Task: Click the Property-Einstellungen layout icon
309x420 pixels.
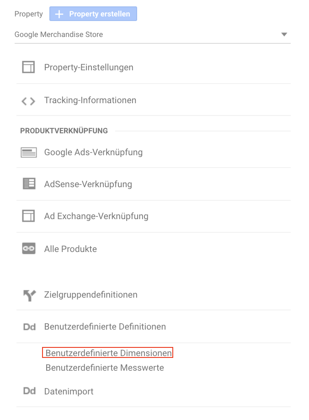Action: (x=28, y=67)
